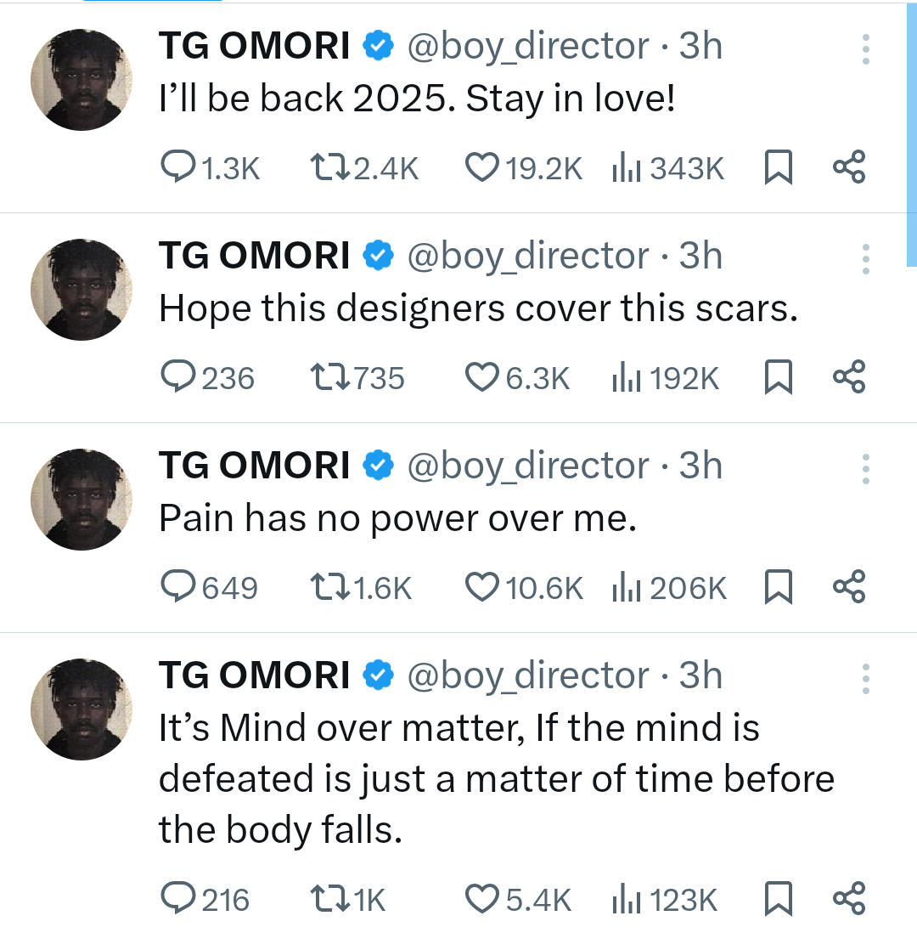This screenshot has width=917, height=944.
Task: Reply to the "Mind over matter" tweet
Action: (x=178, y=899)
